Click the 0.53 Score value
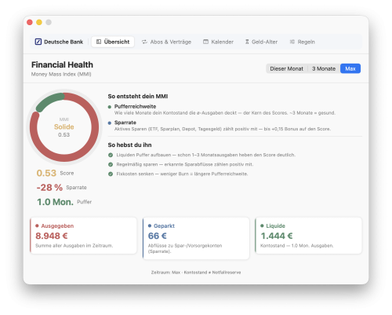The image size is (392, 315). 46,173
